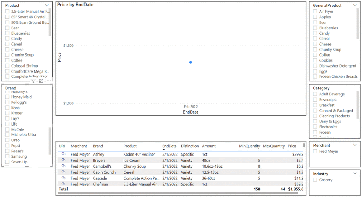Click the Category slicer vertical scrollbar
The height and width of the screenshot is (197, 362).
point(358,105)
